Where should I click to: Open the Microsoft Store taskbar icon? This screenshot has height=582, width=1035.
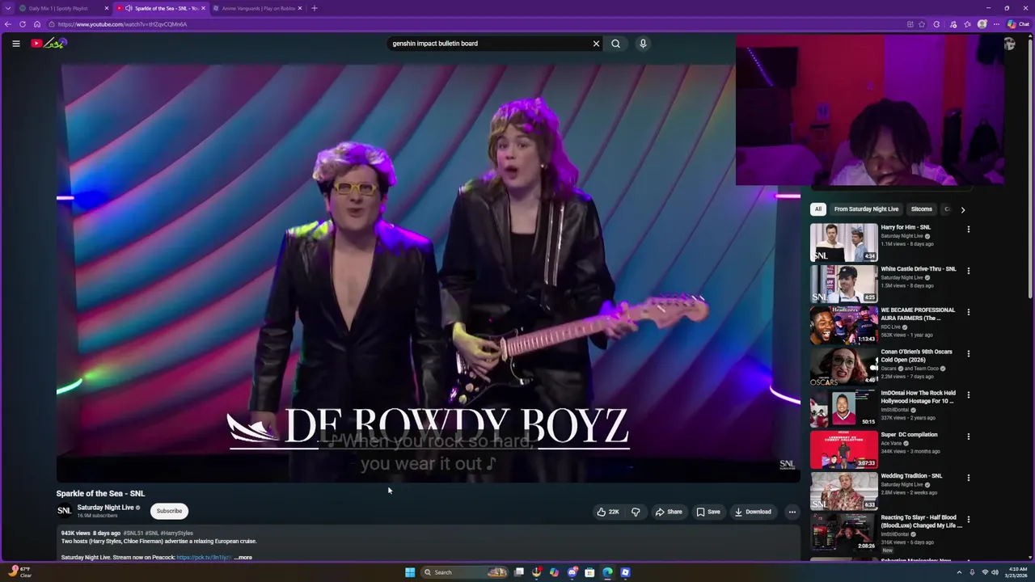[589, 572]
